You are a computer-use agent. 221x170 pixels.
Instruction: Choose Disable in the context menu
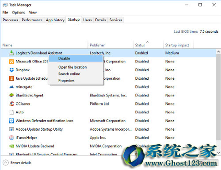pos(76,58)
